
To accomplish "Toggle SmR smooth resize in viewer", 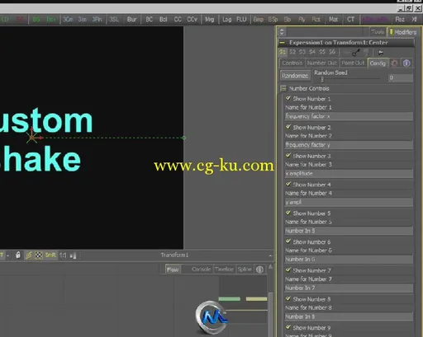I will [x=50, y=255].
